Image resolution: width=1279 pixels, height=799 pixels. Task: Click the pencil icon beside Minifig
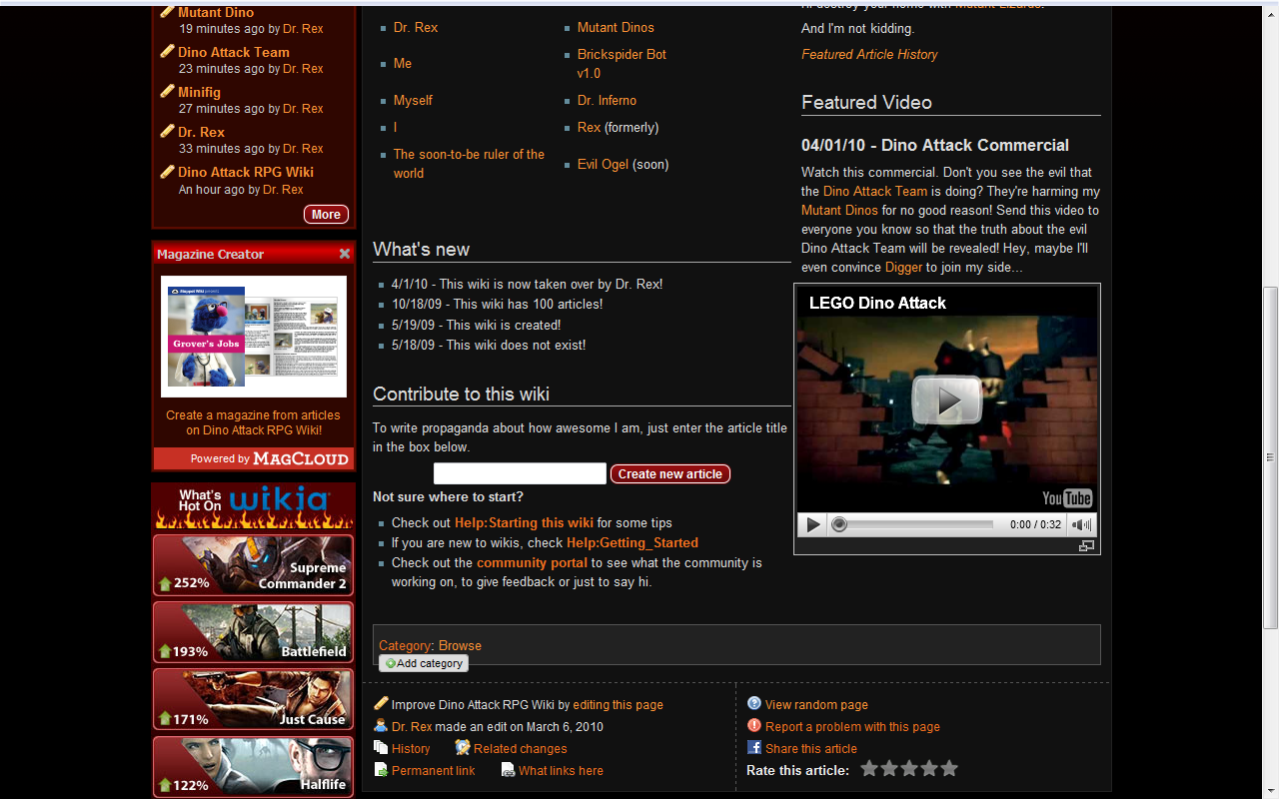click(167, 91)
